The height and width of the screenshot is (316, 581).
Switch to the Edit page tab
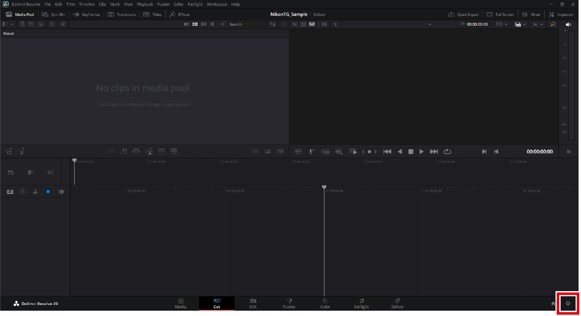(253, 303)
